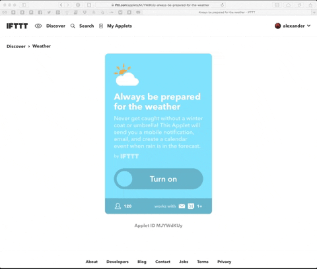Click the Discover breadcrumb link

coord(16,46)
